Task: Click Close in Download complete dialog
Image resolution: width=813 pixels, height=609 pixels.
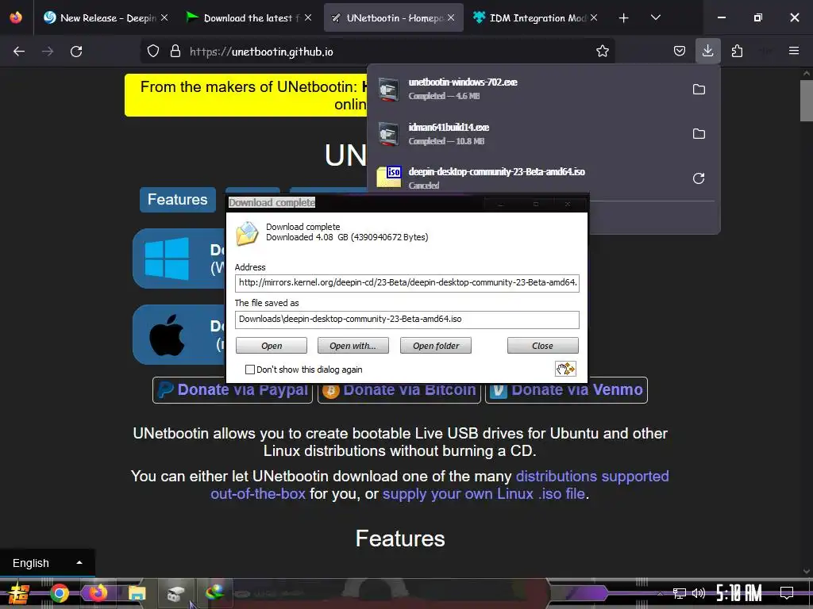Action: click(x=542, y=346)
